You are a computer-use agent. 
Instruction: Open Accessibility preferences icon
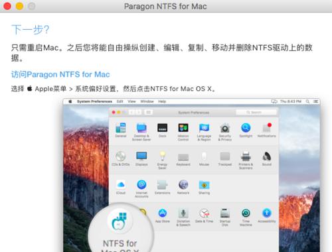pos(266,213)
